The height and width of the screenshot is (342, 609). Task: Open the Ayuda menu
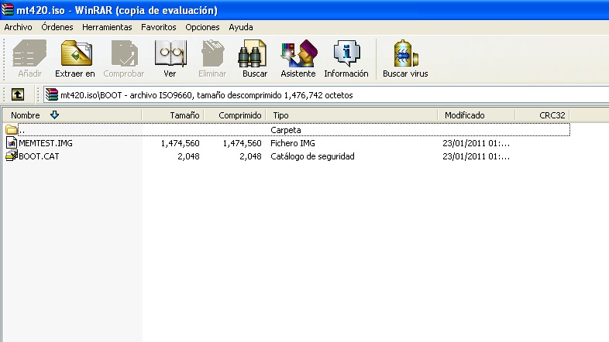[241, 27]
